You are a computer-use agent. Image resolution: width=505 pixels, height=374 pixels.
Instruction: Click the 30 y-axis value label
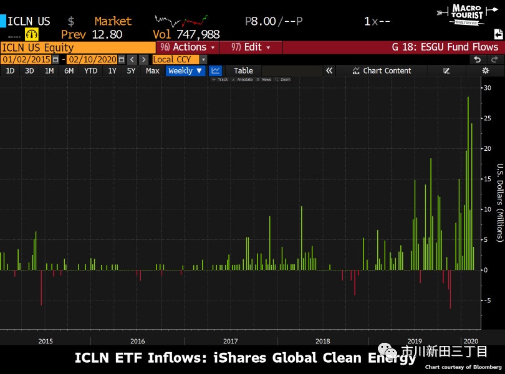click(488, 88)
